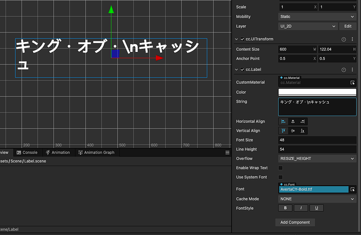Set vertical align to middle
This screenshot has width=361, height=235.
pos(293,131)
